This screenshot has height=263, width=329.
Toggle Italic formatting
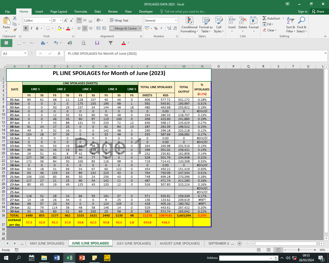point(31,28)
